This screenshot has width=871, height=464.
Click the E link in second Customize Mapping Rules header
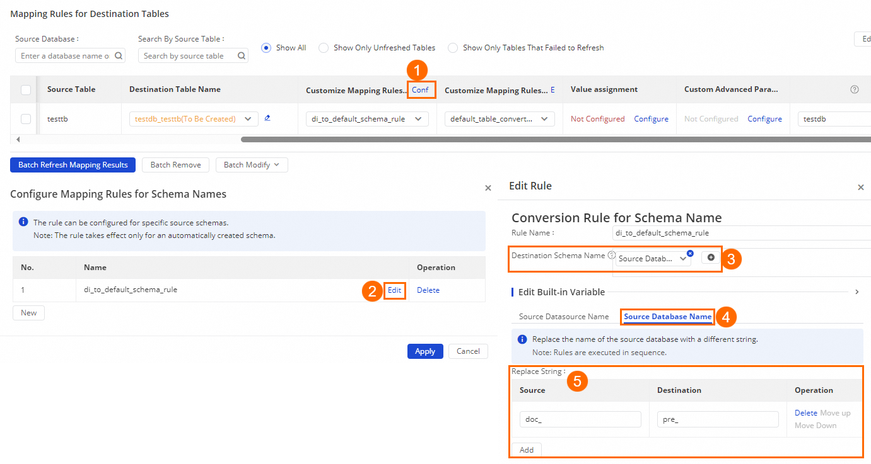(552, 90)
